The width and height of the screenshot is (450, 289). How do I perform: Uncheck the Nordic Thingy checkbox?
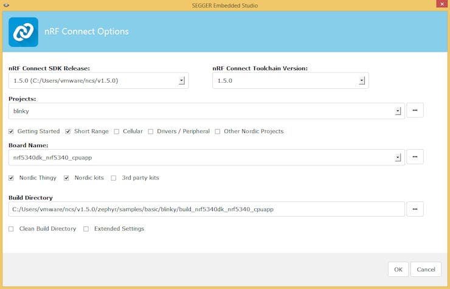(x=11, y=178)
